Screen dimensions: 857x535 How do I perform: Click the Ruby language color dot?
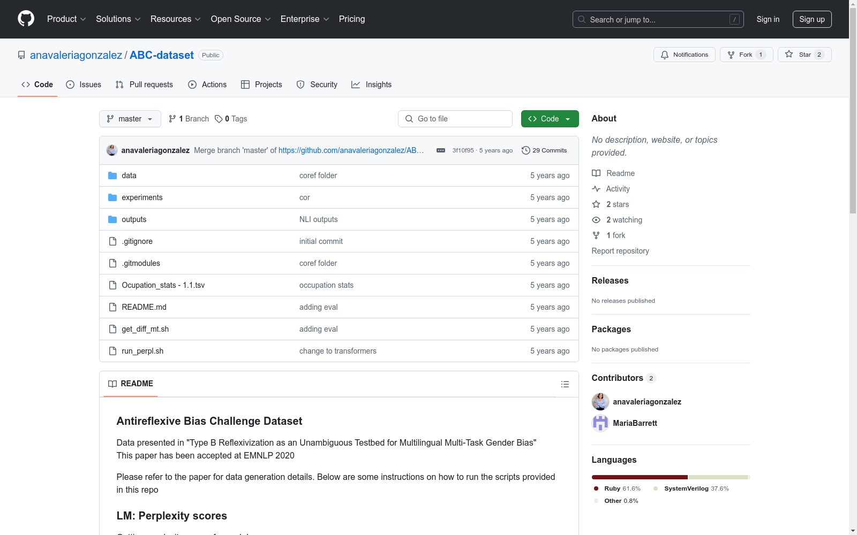pos(596,488)
